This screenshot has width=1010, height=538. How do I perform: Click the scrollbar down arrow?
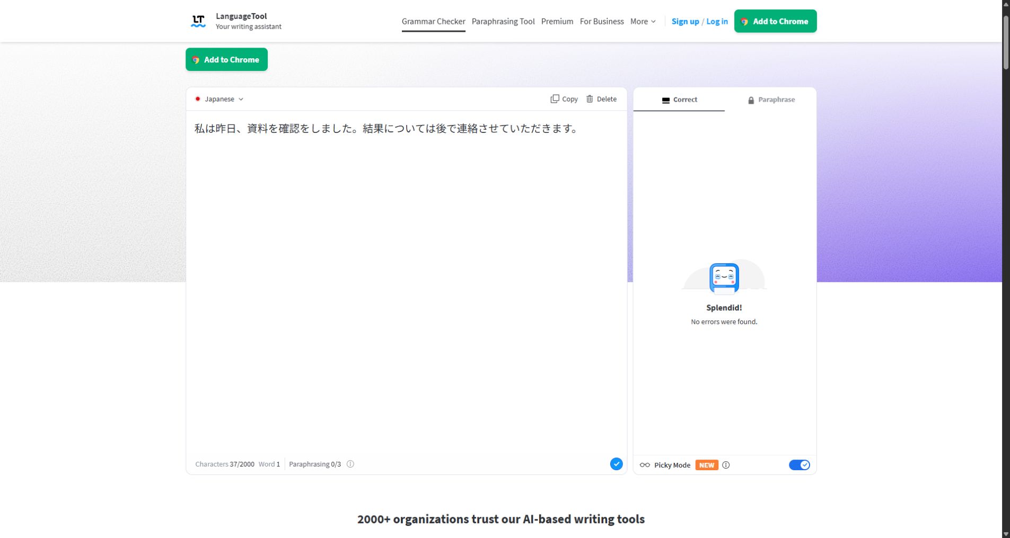tap(1006, 534)
